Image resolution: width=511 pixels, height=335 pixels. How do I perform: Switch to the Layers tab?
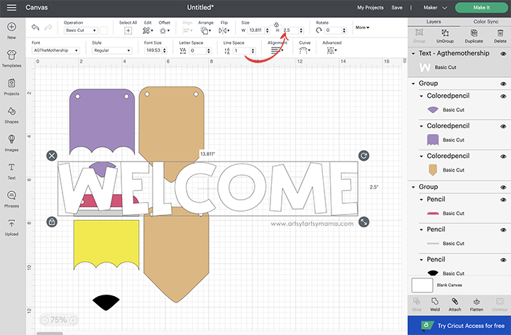[434, 22]
